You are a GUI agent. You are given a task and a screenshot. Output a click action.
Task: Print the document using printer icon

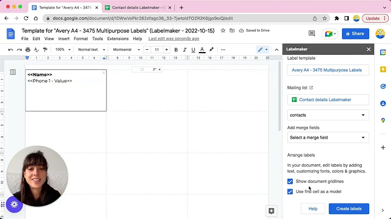[28, 50]
